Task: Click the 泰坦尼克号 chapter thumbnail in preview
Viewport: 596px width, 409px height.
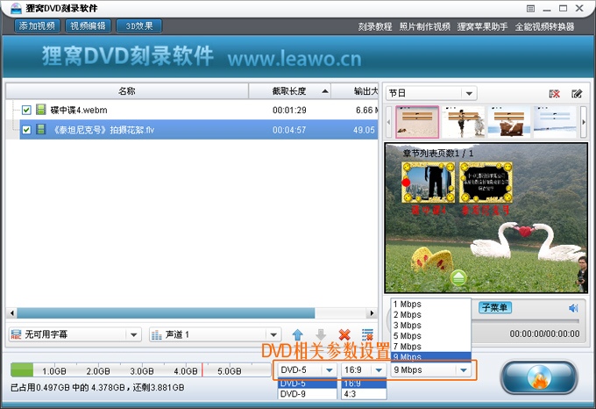Action: pos(486,183)
